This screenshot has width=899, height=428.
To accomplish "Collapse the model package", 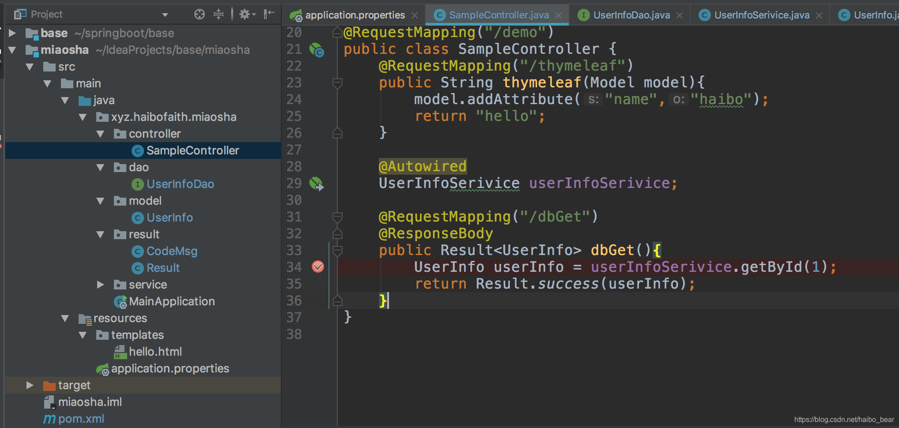I will click(101, 201).
